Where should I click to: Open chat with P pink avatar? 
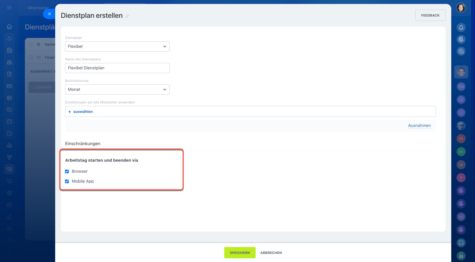[461, 178]
